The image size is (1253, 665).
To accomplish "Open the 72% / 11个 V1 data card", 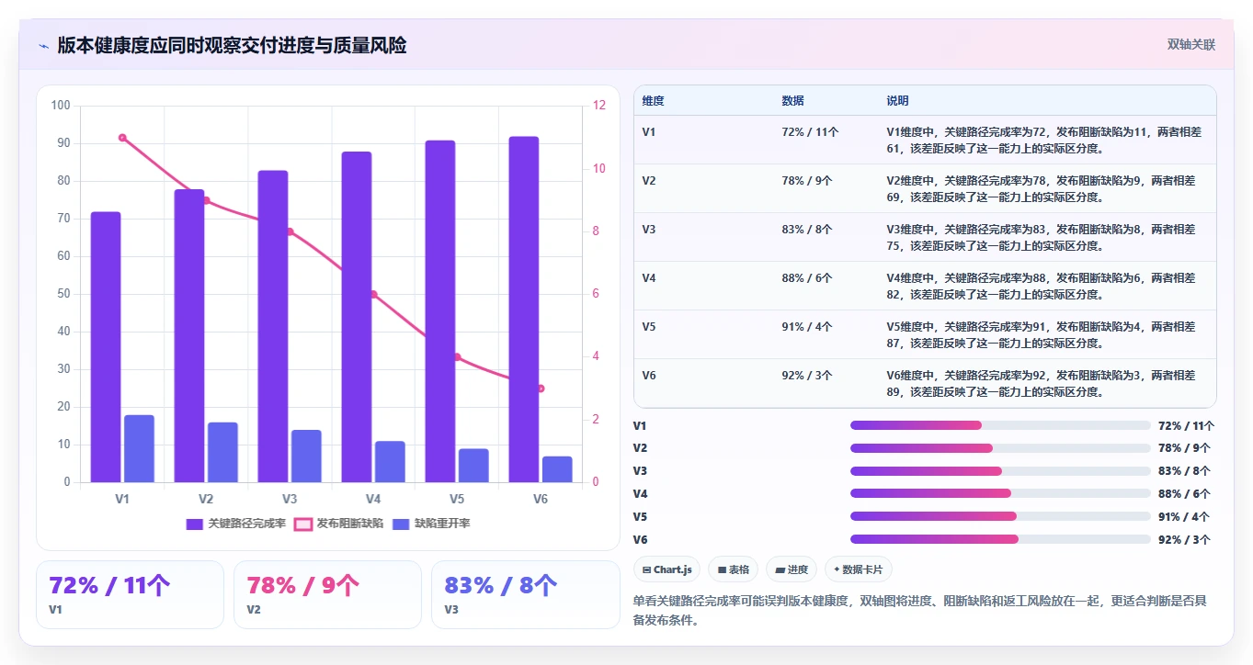I will click(130, 594).
